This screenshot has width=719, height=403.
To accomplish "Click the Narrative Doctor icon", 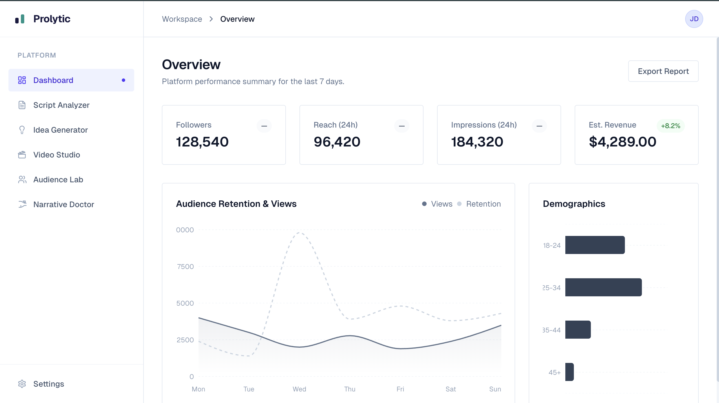I will [22, 204].
